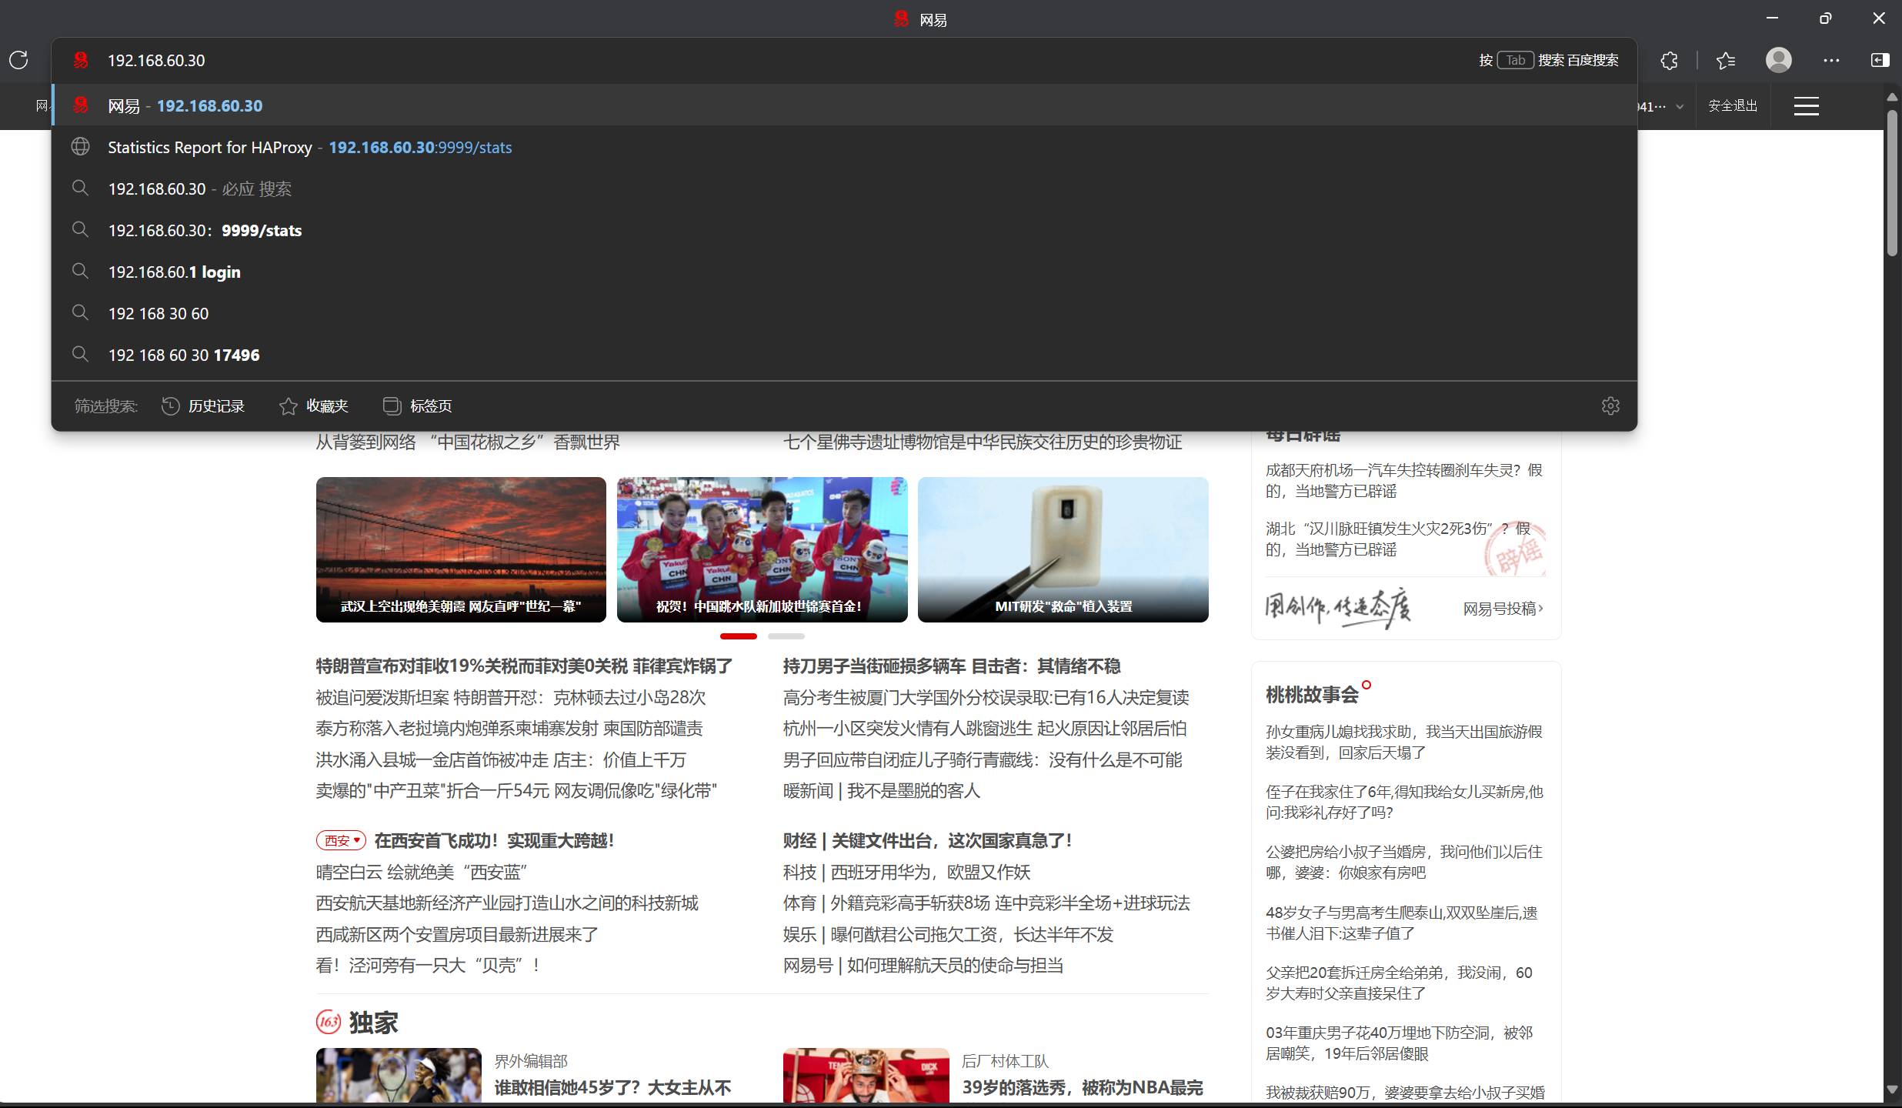Open article 洪水涌入县城一金店首饰被冲走
Viewport: 1902px width, 1108px height.
[x=501, y=759]
